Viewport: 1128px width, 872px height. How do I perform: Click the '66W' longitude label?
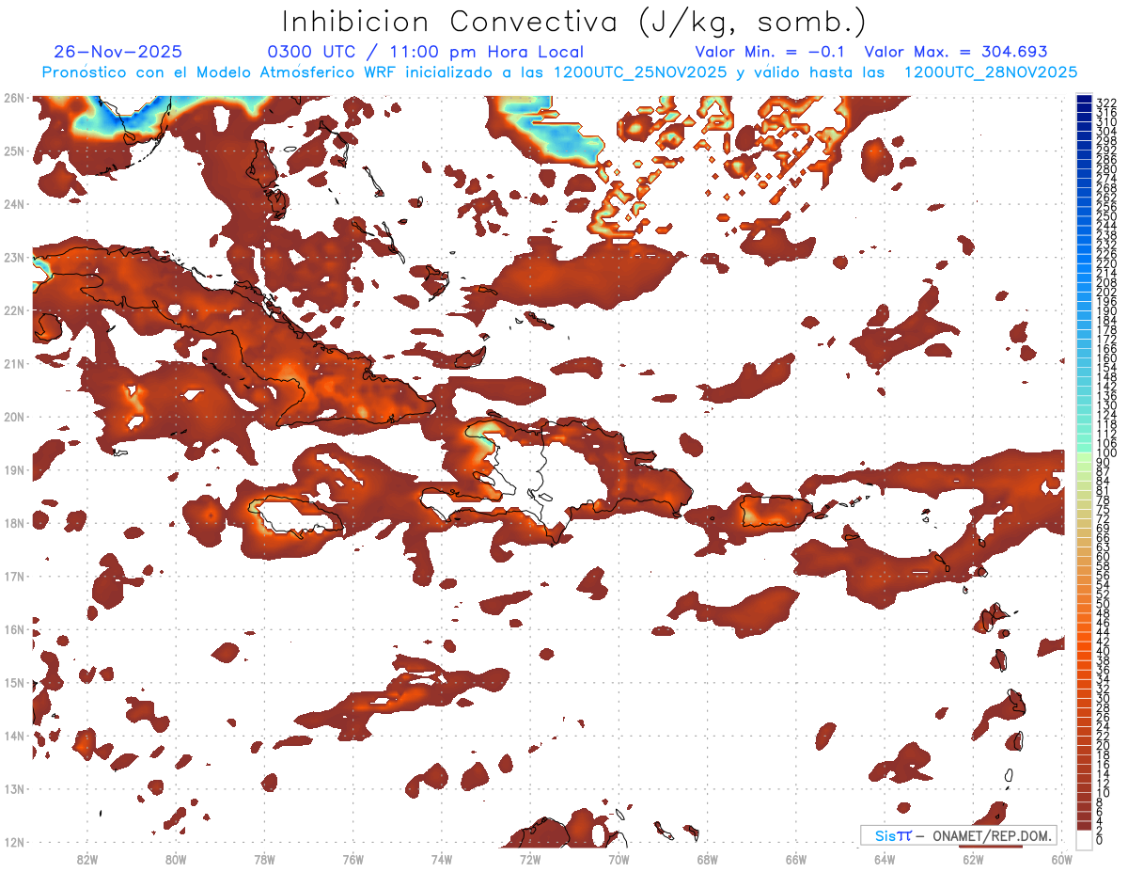796,859
